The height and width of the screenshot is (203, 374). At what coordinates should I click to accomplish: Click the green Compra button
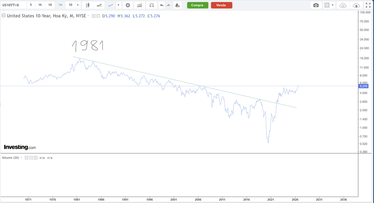coord(198,5)
